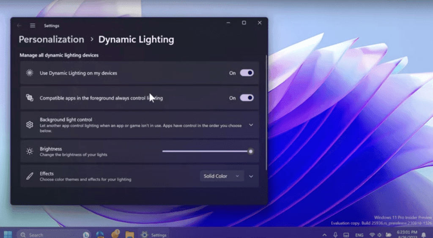This screenshot has width=433, height=238.
Task: Open the Solid Color effects dropdown
Action: pos(222,176)
